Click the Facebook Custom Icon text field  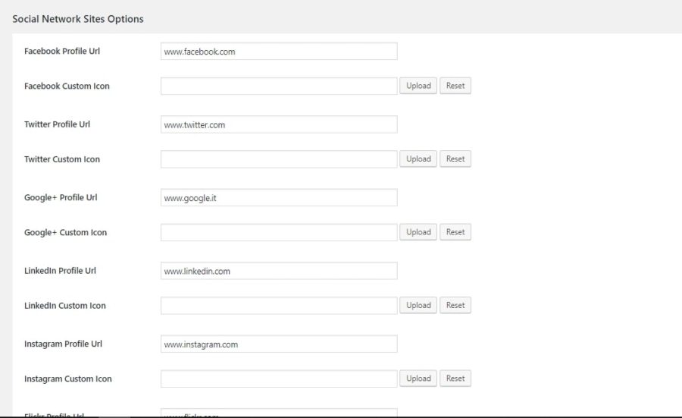pyautogui.click(x=279, y=86)
